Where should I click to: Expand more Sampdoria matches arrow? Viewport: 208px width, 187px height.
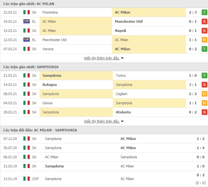[x=122, y=121]
